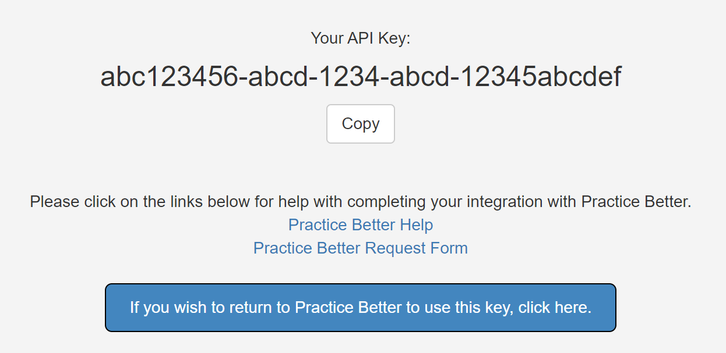726x353 pixels.
Task: Open the Practice Better Request Form link
Action: (x=361, y=248)
